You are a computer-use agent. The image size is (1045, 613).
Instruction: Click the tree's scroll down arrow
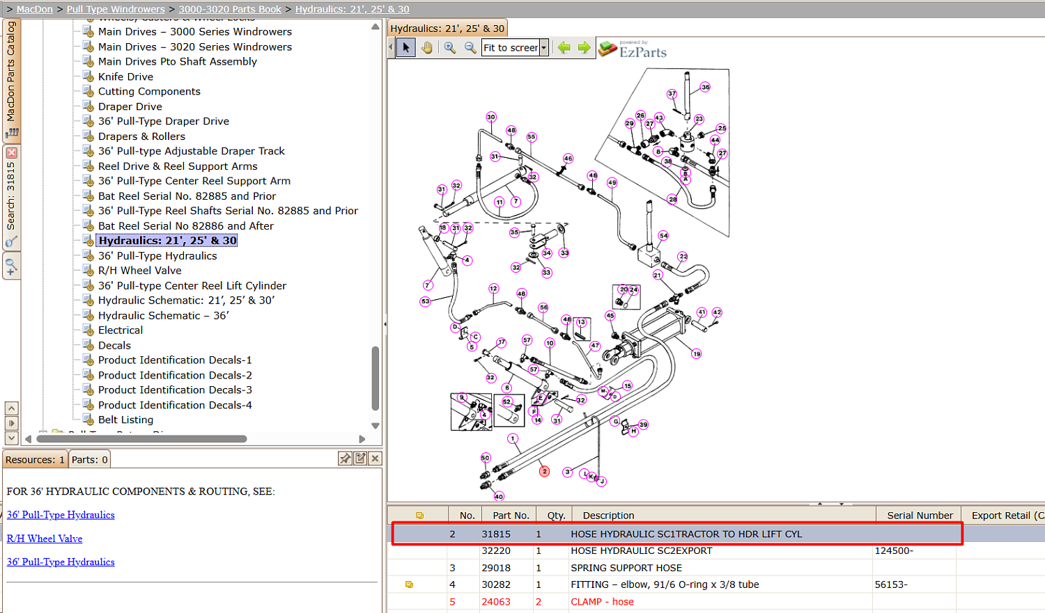point(376,426)
